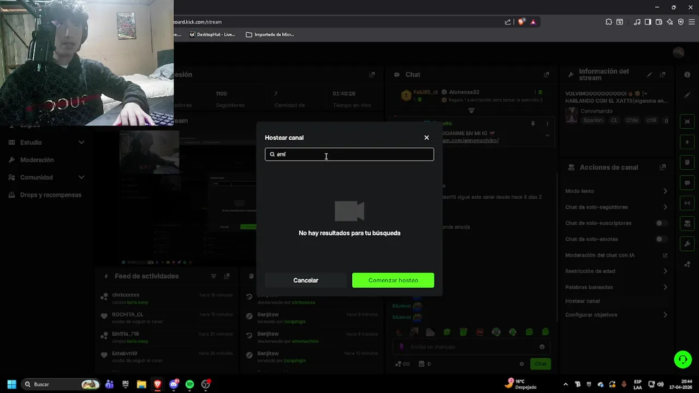Open the green support headset button
The image size is (699, 393).
[683, 359]
